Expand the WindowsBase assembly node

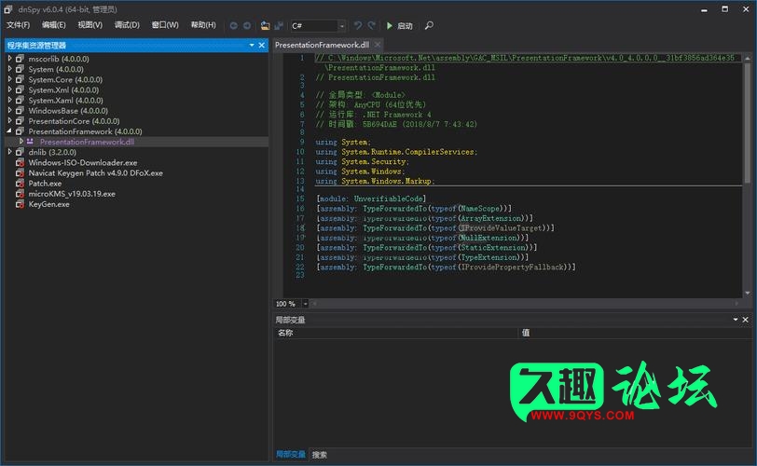[x=9, y=111]
